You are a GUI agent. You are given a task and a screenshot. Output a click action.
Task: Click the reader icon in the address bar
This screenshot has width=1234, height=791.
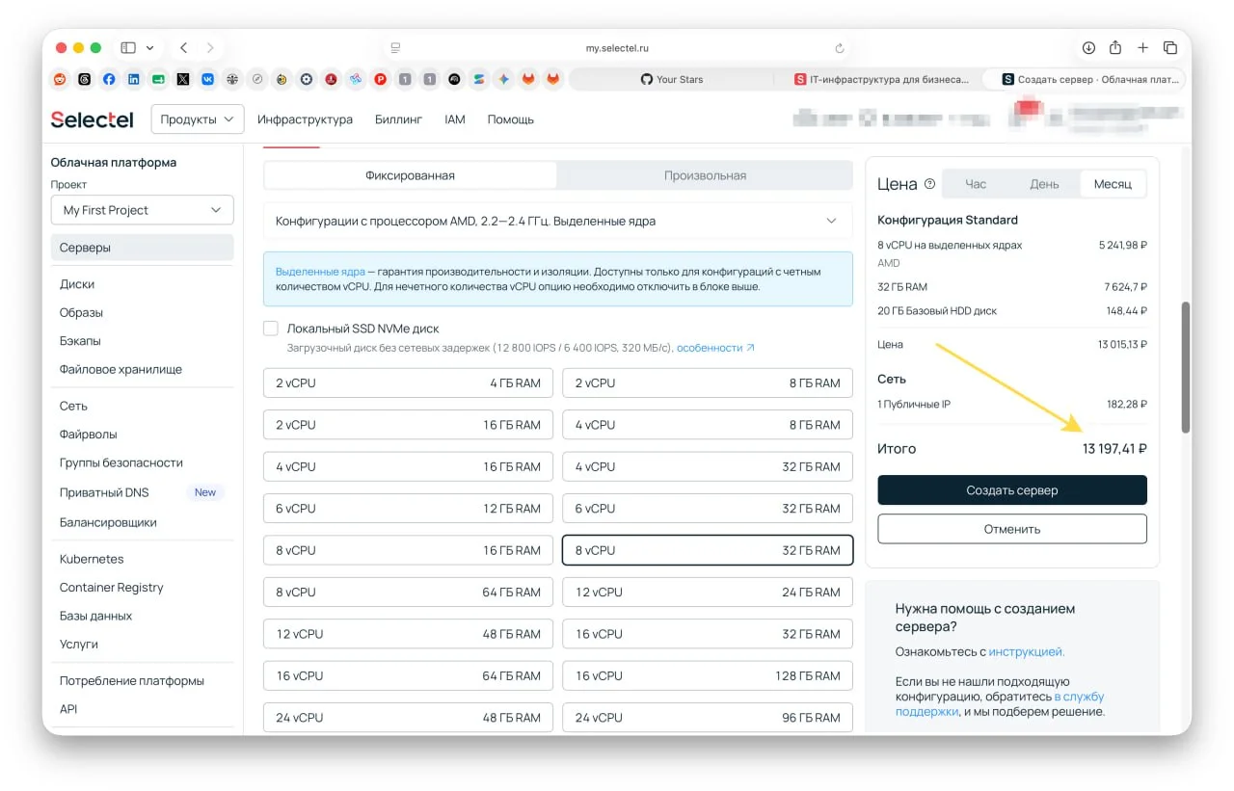pyautogui.click(x=394, y=48)
